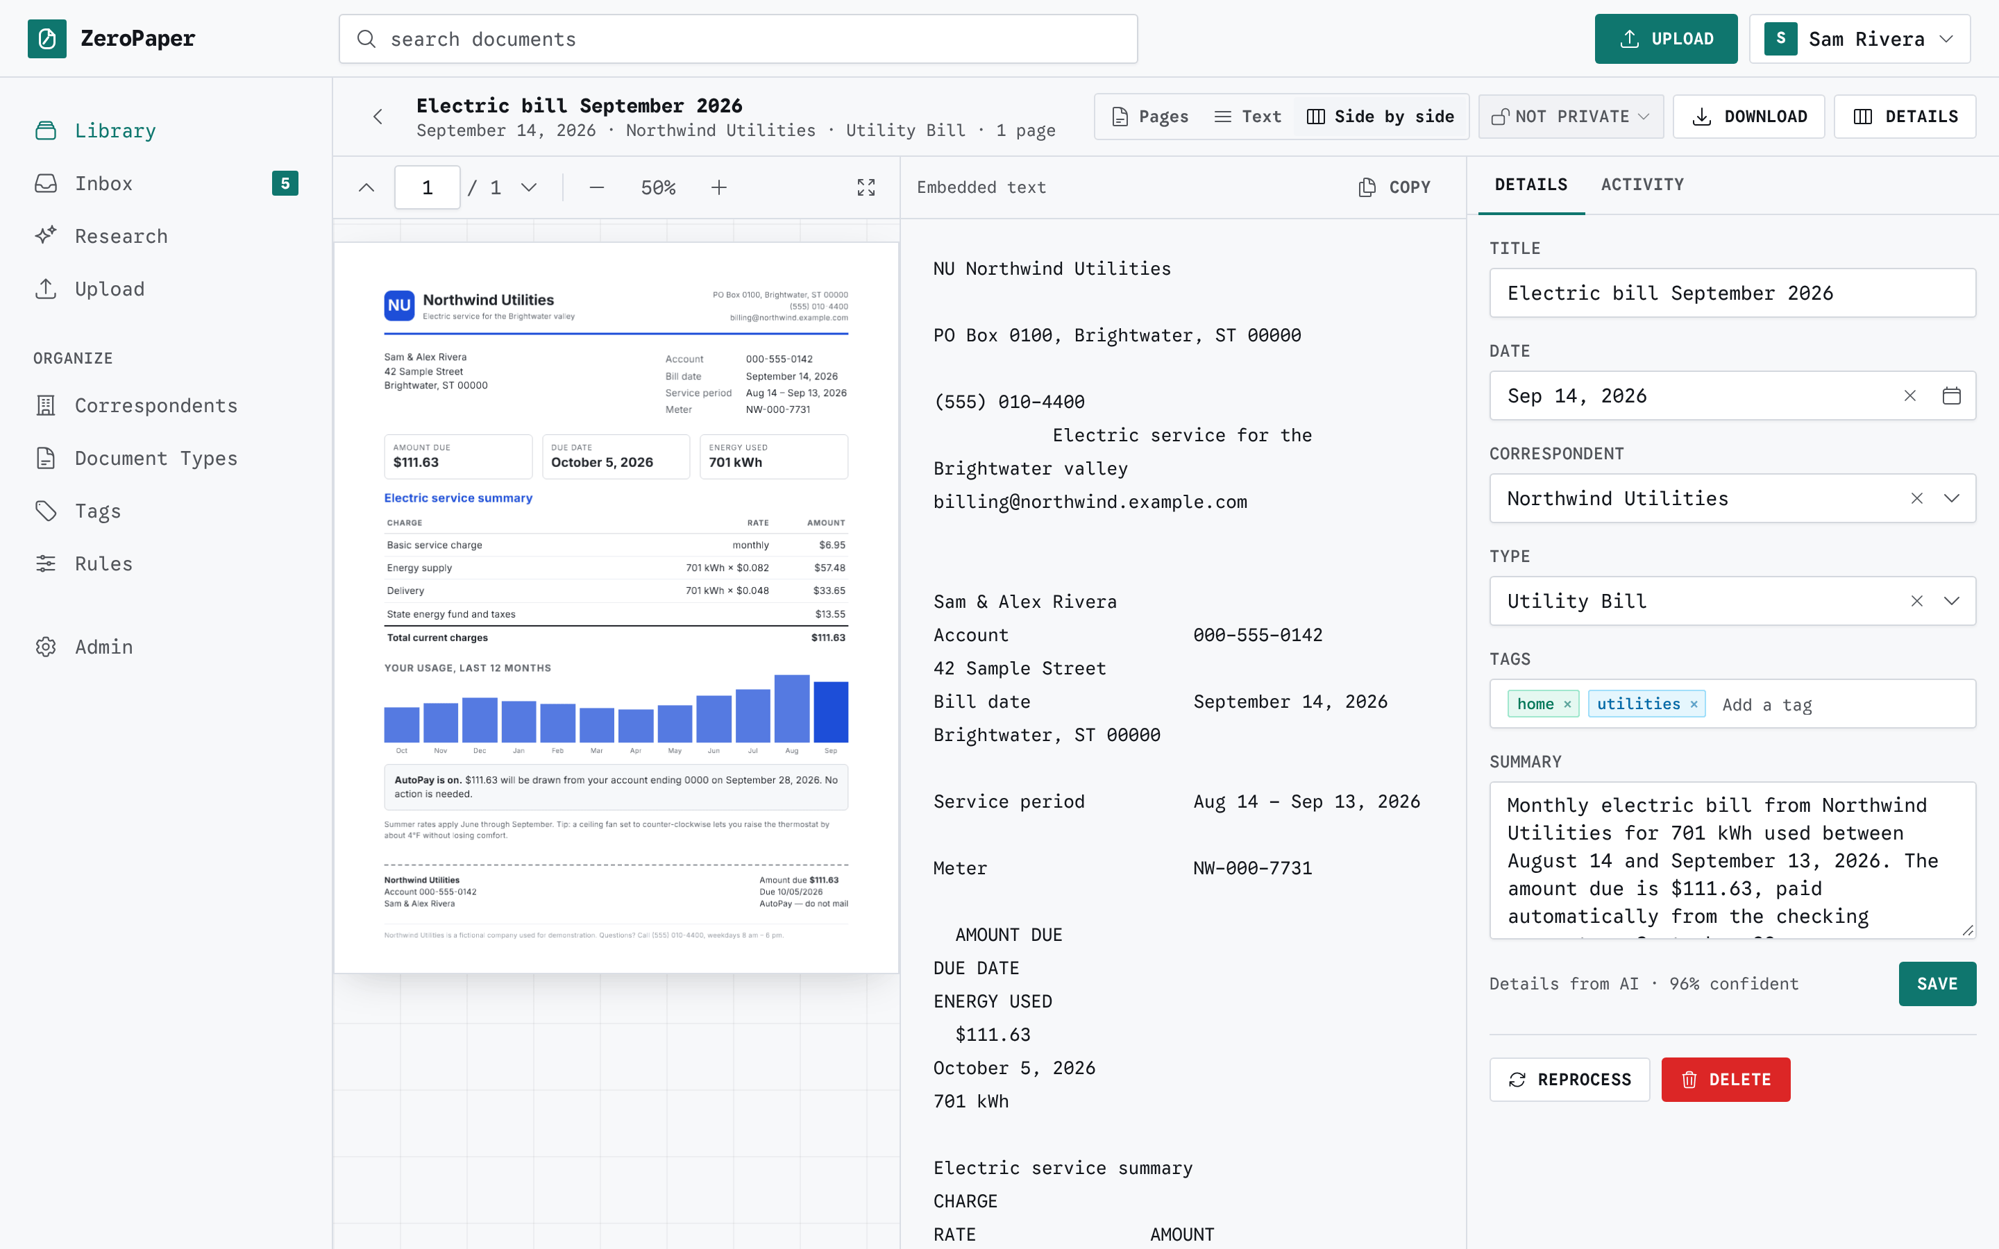Open Correspondents in sidebar
This screenshot has height=1249, width=1999.
166,406
